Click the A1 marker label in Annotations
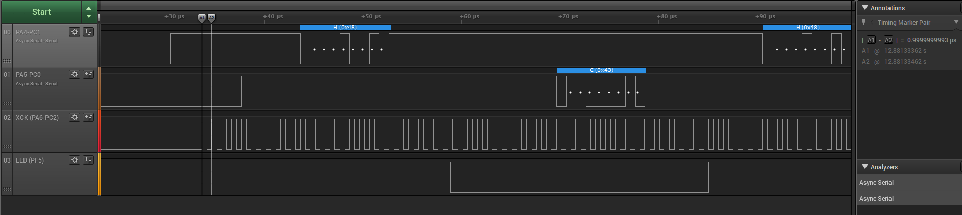 [871, 40]
